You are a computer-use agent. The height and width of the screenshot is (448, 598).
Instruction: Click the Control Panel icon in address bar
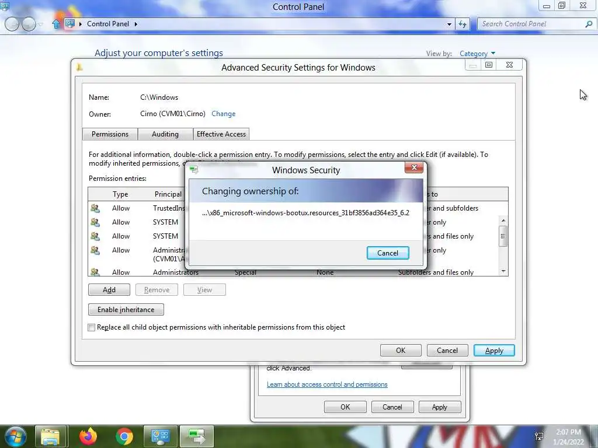70,23
